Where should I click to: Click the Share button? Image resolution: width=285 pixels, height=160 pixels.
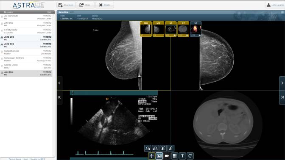coord(85,5)
